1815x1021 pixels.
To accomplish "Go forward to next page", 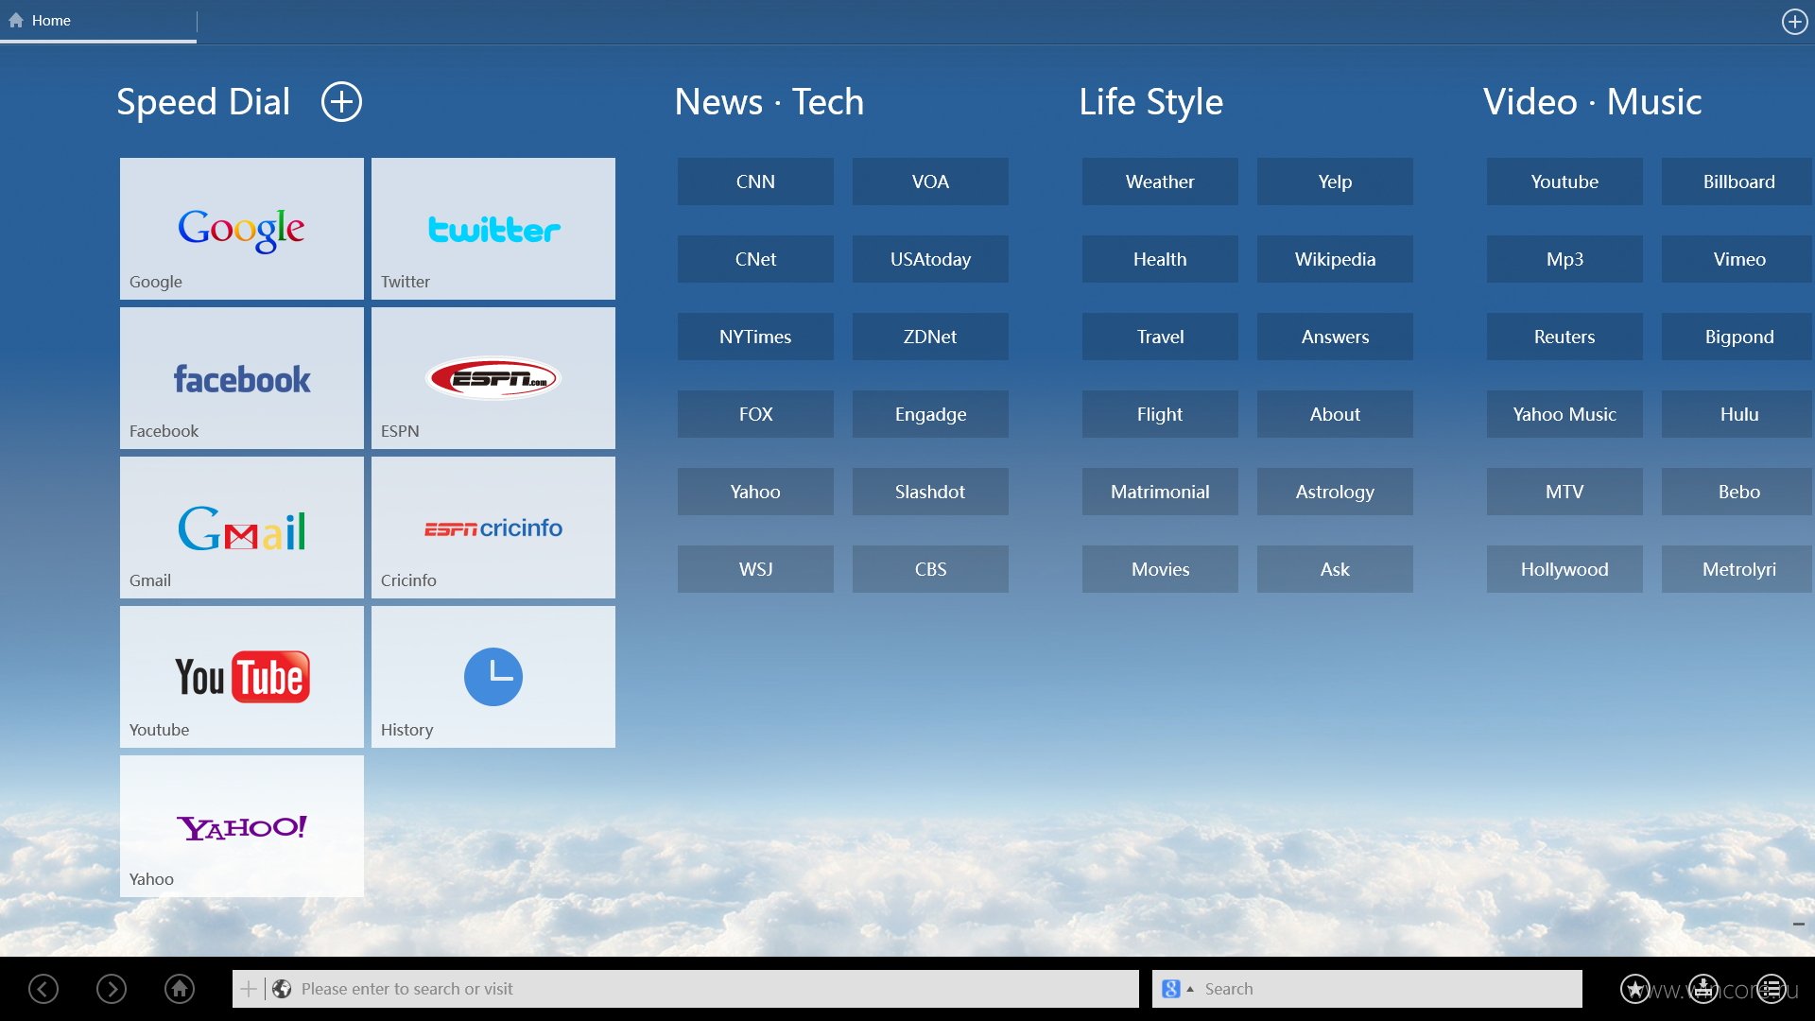I will pyautogui.click(x=112, y=989).
